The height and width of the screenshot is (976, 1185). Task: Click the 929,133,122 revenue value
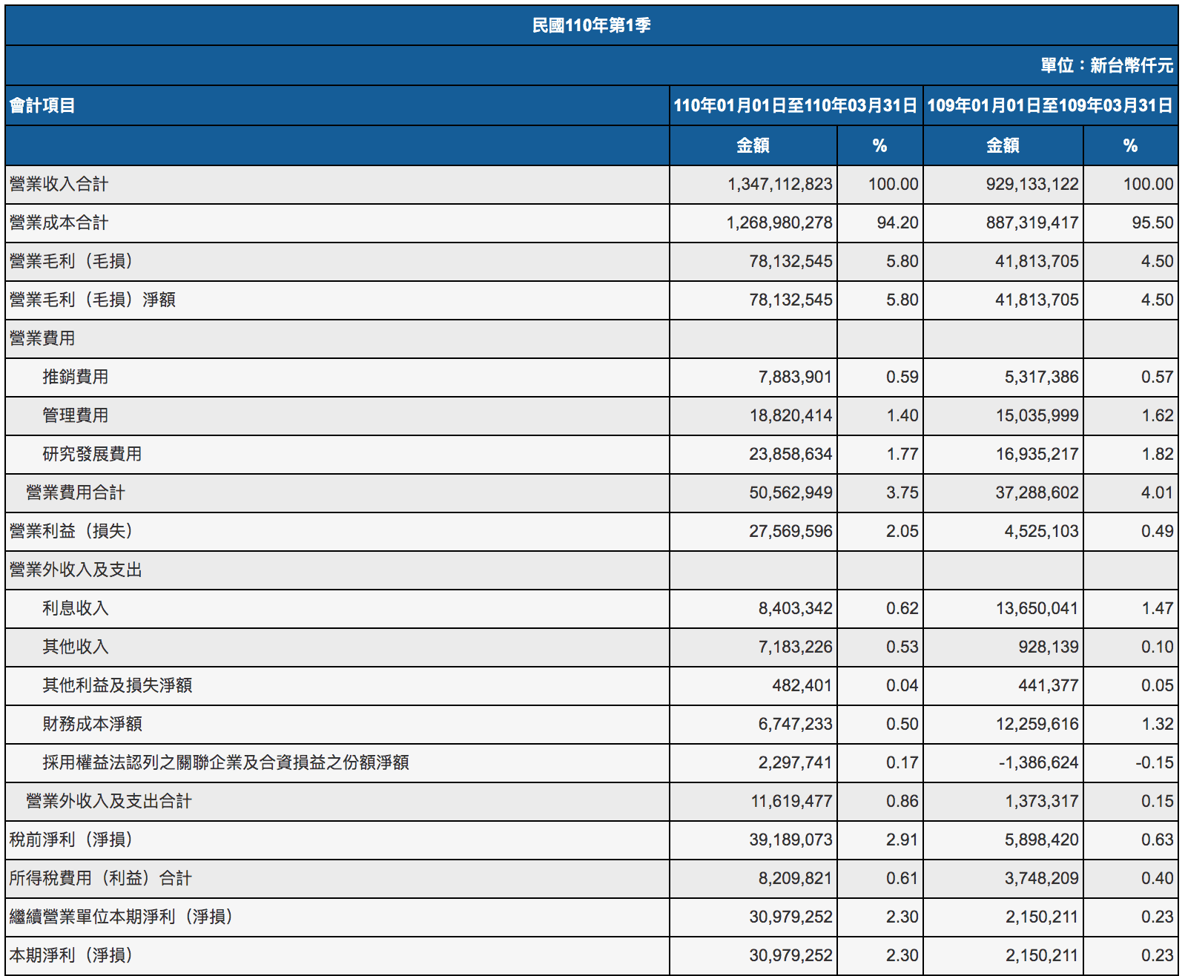1032,184
